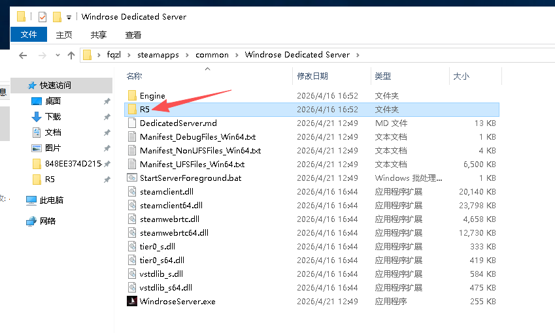
Task: Select 此电脑 (This PC) in navigation pane
Action: tap(51, 200)
